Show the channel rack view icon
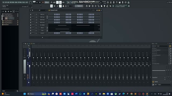 [x=92, y=6]
